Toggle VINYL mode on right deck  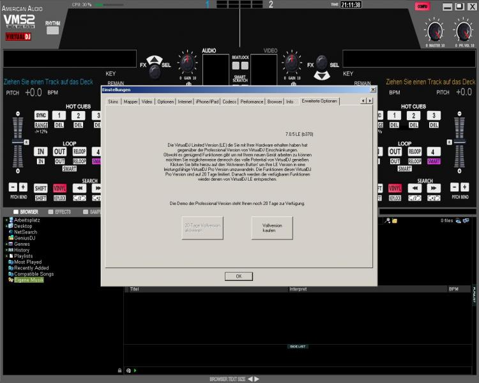[395, 188]
